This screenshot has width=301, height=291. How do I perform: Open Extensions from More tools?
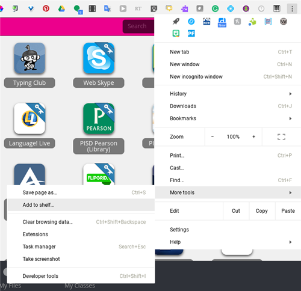pos(81,234)
